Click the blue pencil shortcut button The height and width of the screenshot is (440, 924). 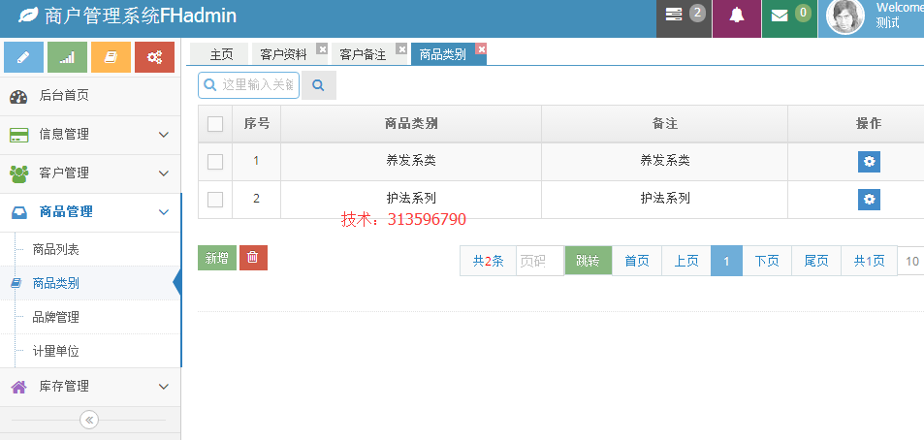pyautogui.click(x=23, y=57)
